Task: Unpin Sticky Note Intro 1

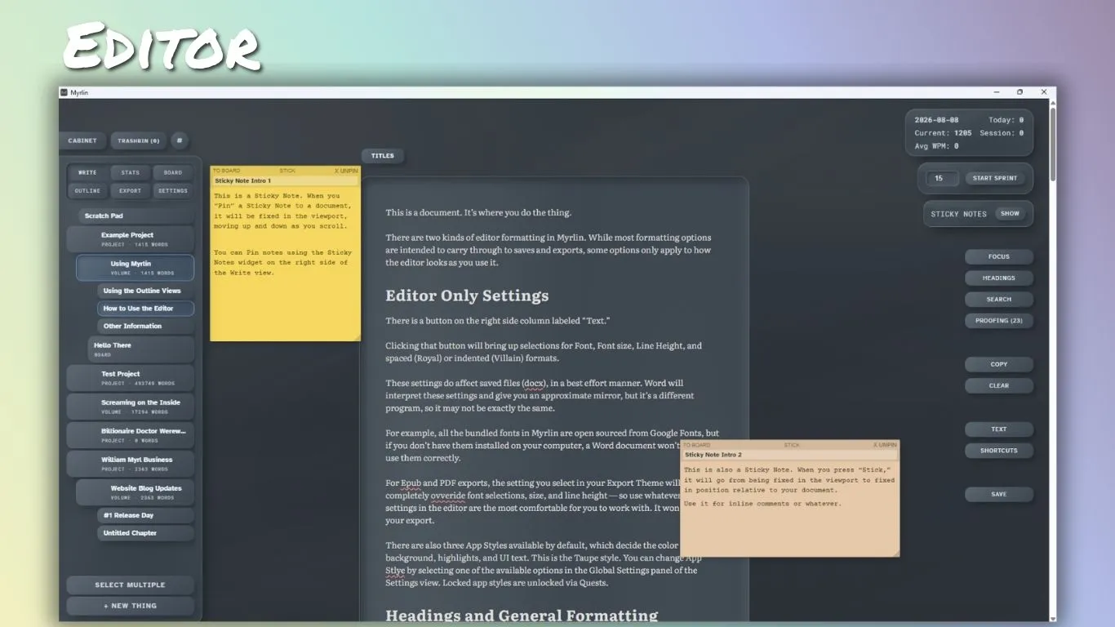Action: 346,171
